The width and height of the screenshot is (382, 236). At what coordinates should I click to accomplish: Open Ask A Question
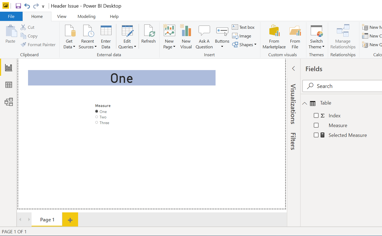click(x=204, y=37)
